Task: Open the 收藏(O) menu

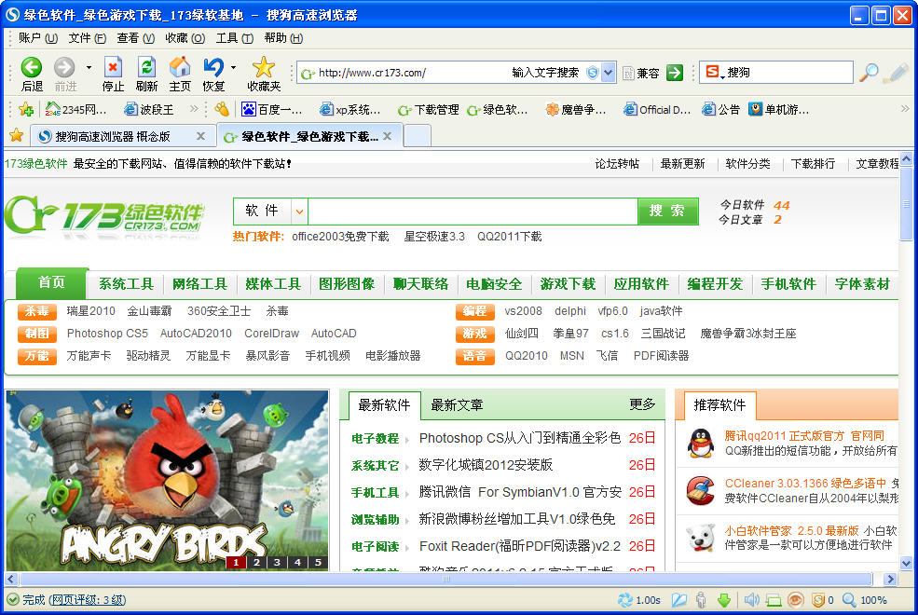Action: coord(185,38)
